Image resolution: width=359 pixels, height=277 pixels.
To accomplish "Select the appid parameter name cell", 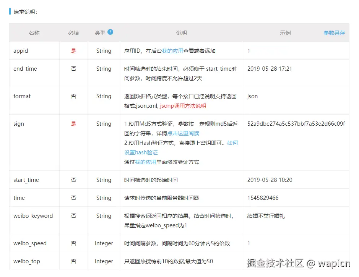I will 21,50.
